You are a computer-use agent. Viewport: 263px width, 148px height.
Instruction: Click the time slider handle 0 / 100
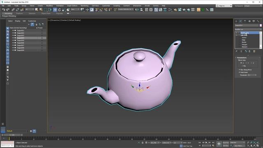(12, 135)
